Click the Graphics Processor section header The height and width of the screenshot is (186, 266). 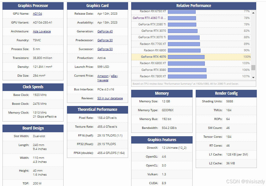(33, 6)
